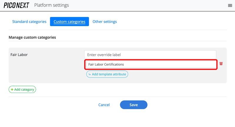Open the Other settings tab

(105, 22)
